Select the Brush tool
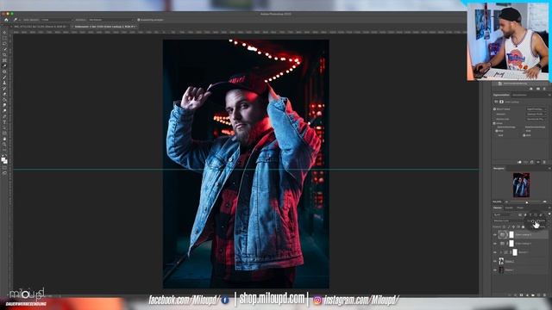 point(4,77)
